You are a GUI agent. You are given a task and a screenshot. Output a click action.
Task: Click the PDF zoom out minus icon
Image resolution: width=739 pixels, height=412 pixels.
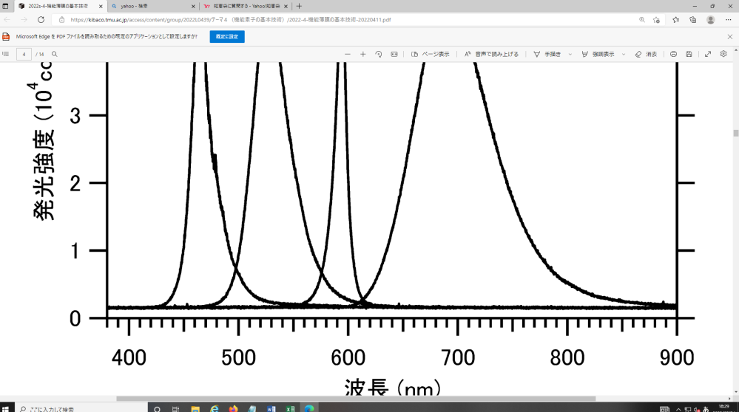coord(348,54)
